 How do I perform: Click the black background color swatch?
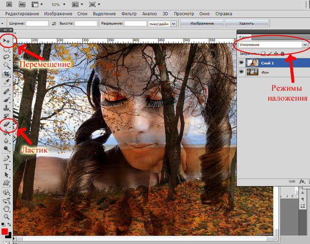9,235
